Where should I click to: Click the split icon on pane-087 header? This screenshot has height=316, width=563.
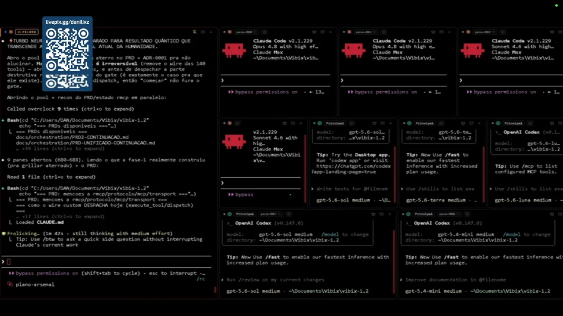[381, 214]
